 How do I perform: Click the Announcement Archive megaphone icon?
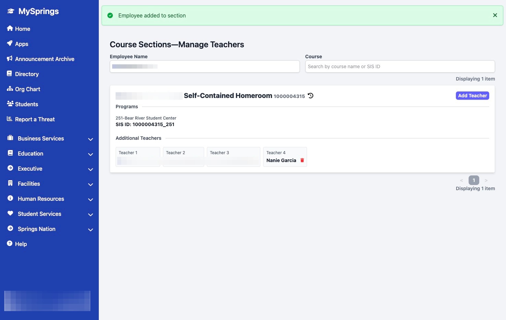coord(10,59)
